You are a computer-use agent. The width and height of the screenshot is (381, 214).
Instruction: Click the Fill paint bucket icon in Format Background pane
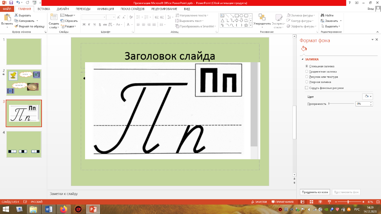pyautogui.click(x=304, y=49)
